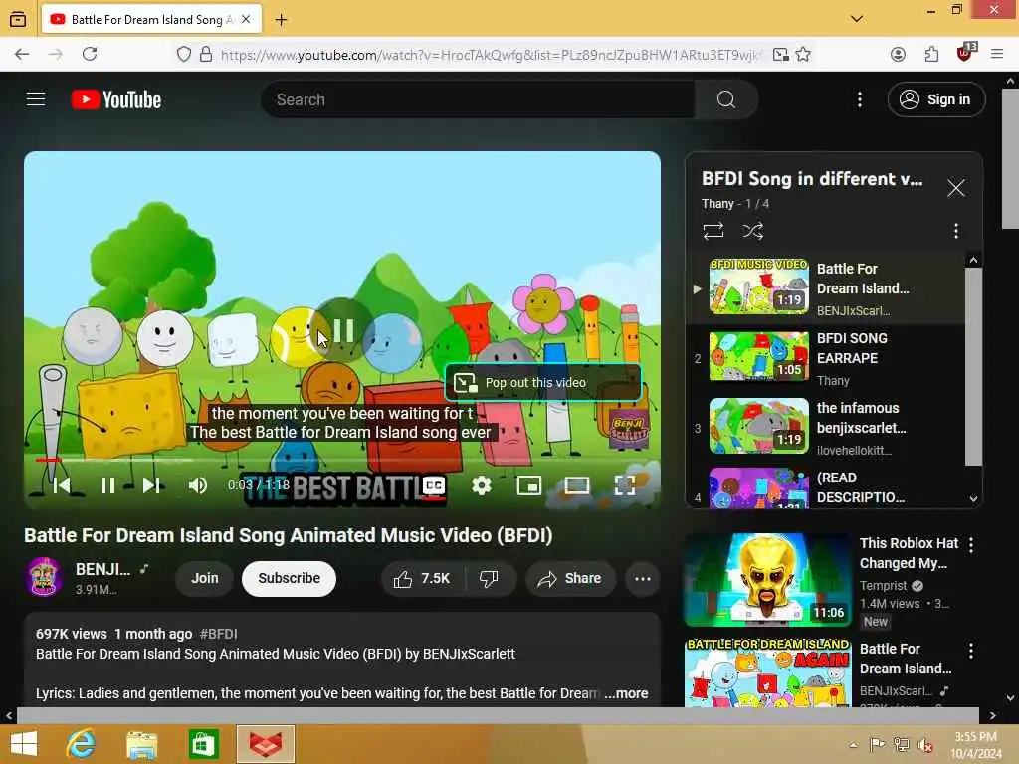
Task: Click the Share button
Action: click(x=570, y=578)
